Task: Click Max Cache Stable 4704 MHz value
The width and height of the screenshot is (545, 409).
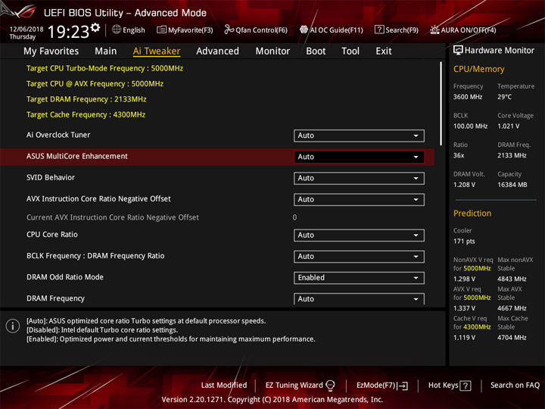Action: [512, 338]
